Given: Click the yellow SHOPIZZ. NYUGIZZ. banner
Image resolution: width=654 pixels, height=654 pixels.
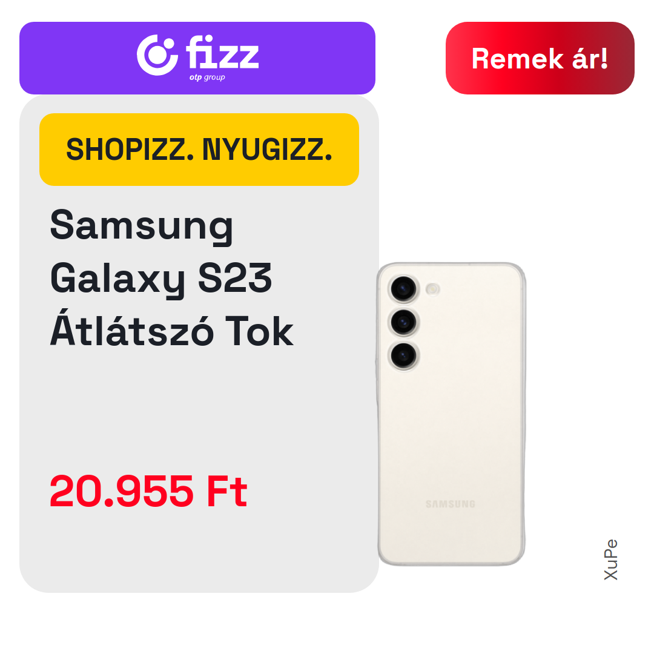Looking at the screenshot, I should (199, 150).
